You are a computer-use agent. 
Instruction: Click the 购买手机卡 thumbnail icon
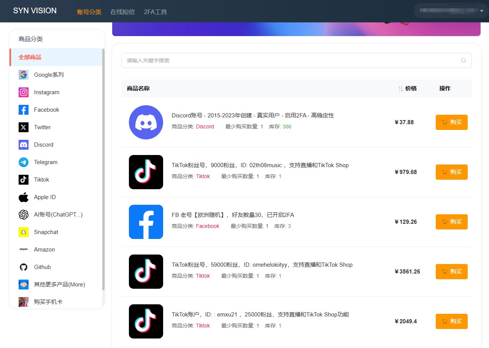coord(24,302)
